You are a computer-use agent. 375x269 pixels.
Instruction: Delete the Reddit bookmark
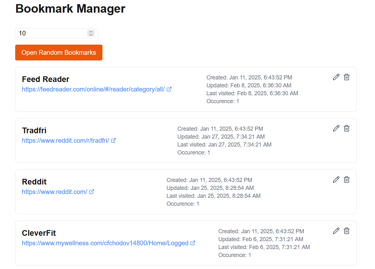(x=347, y=179)
